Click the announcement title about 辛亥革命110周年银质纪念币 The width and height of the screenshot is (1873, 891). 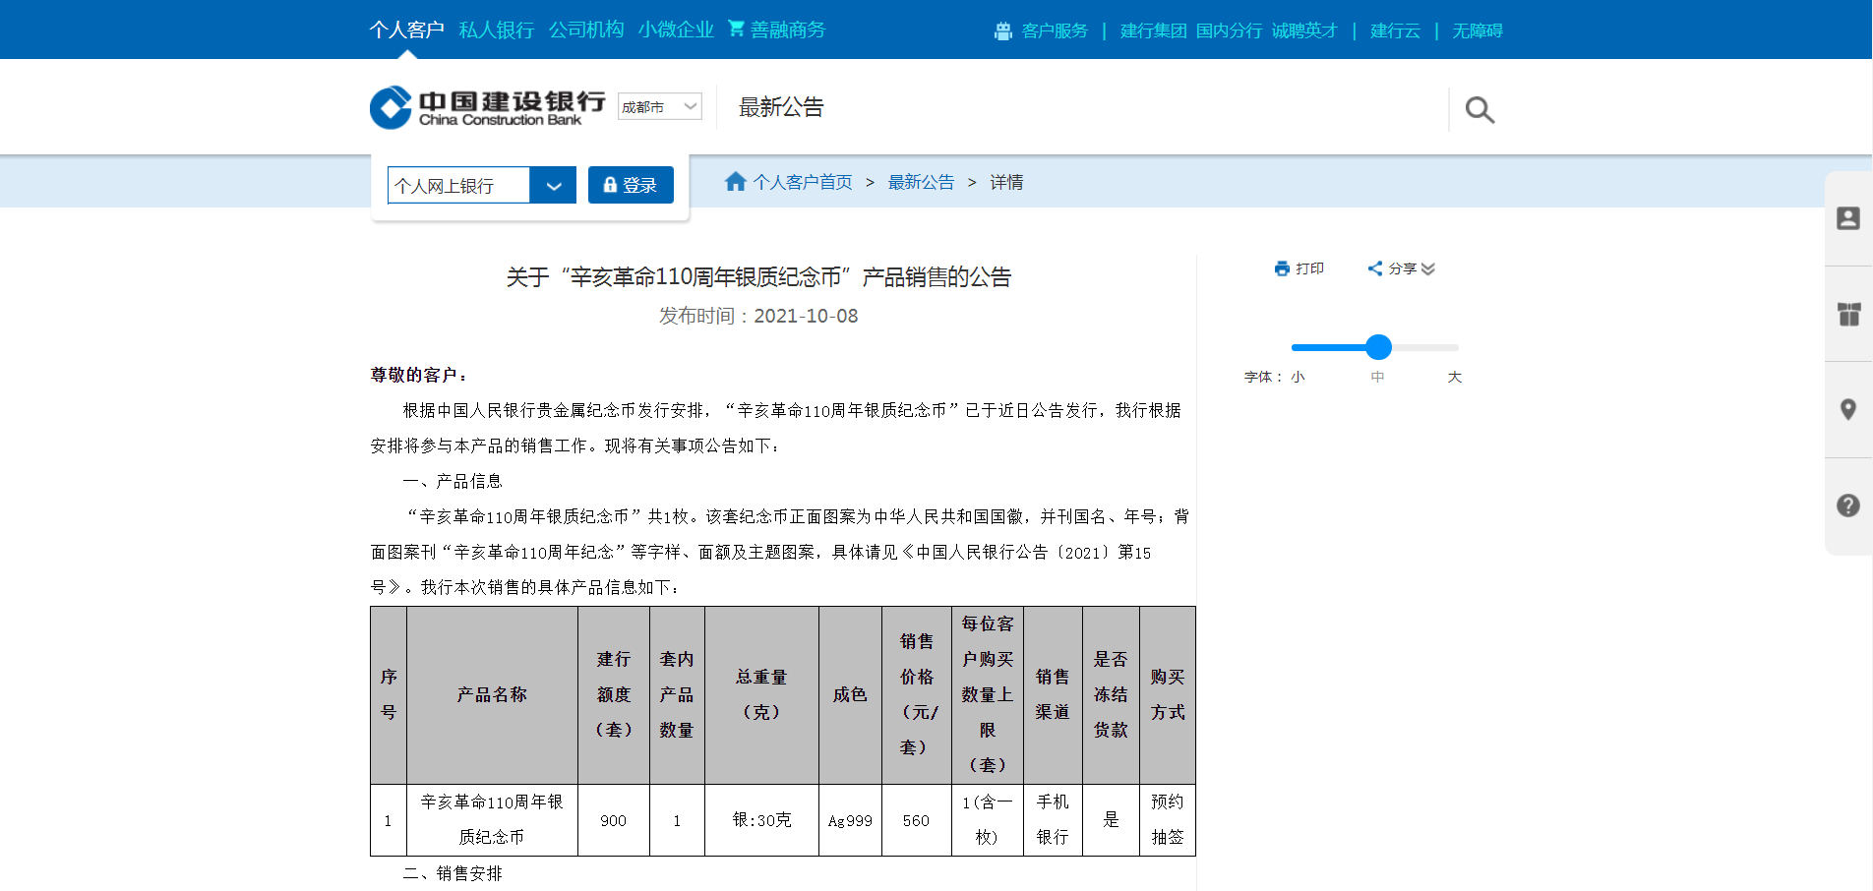click(x=758, y=277)
